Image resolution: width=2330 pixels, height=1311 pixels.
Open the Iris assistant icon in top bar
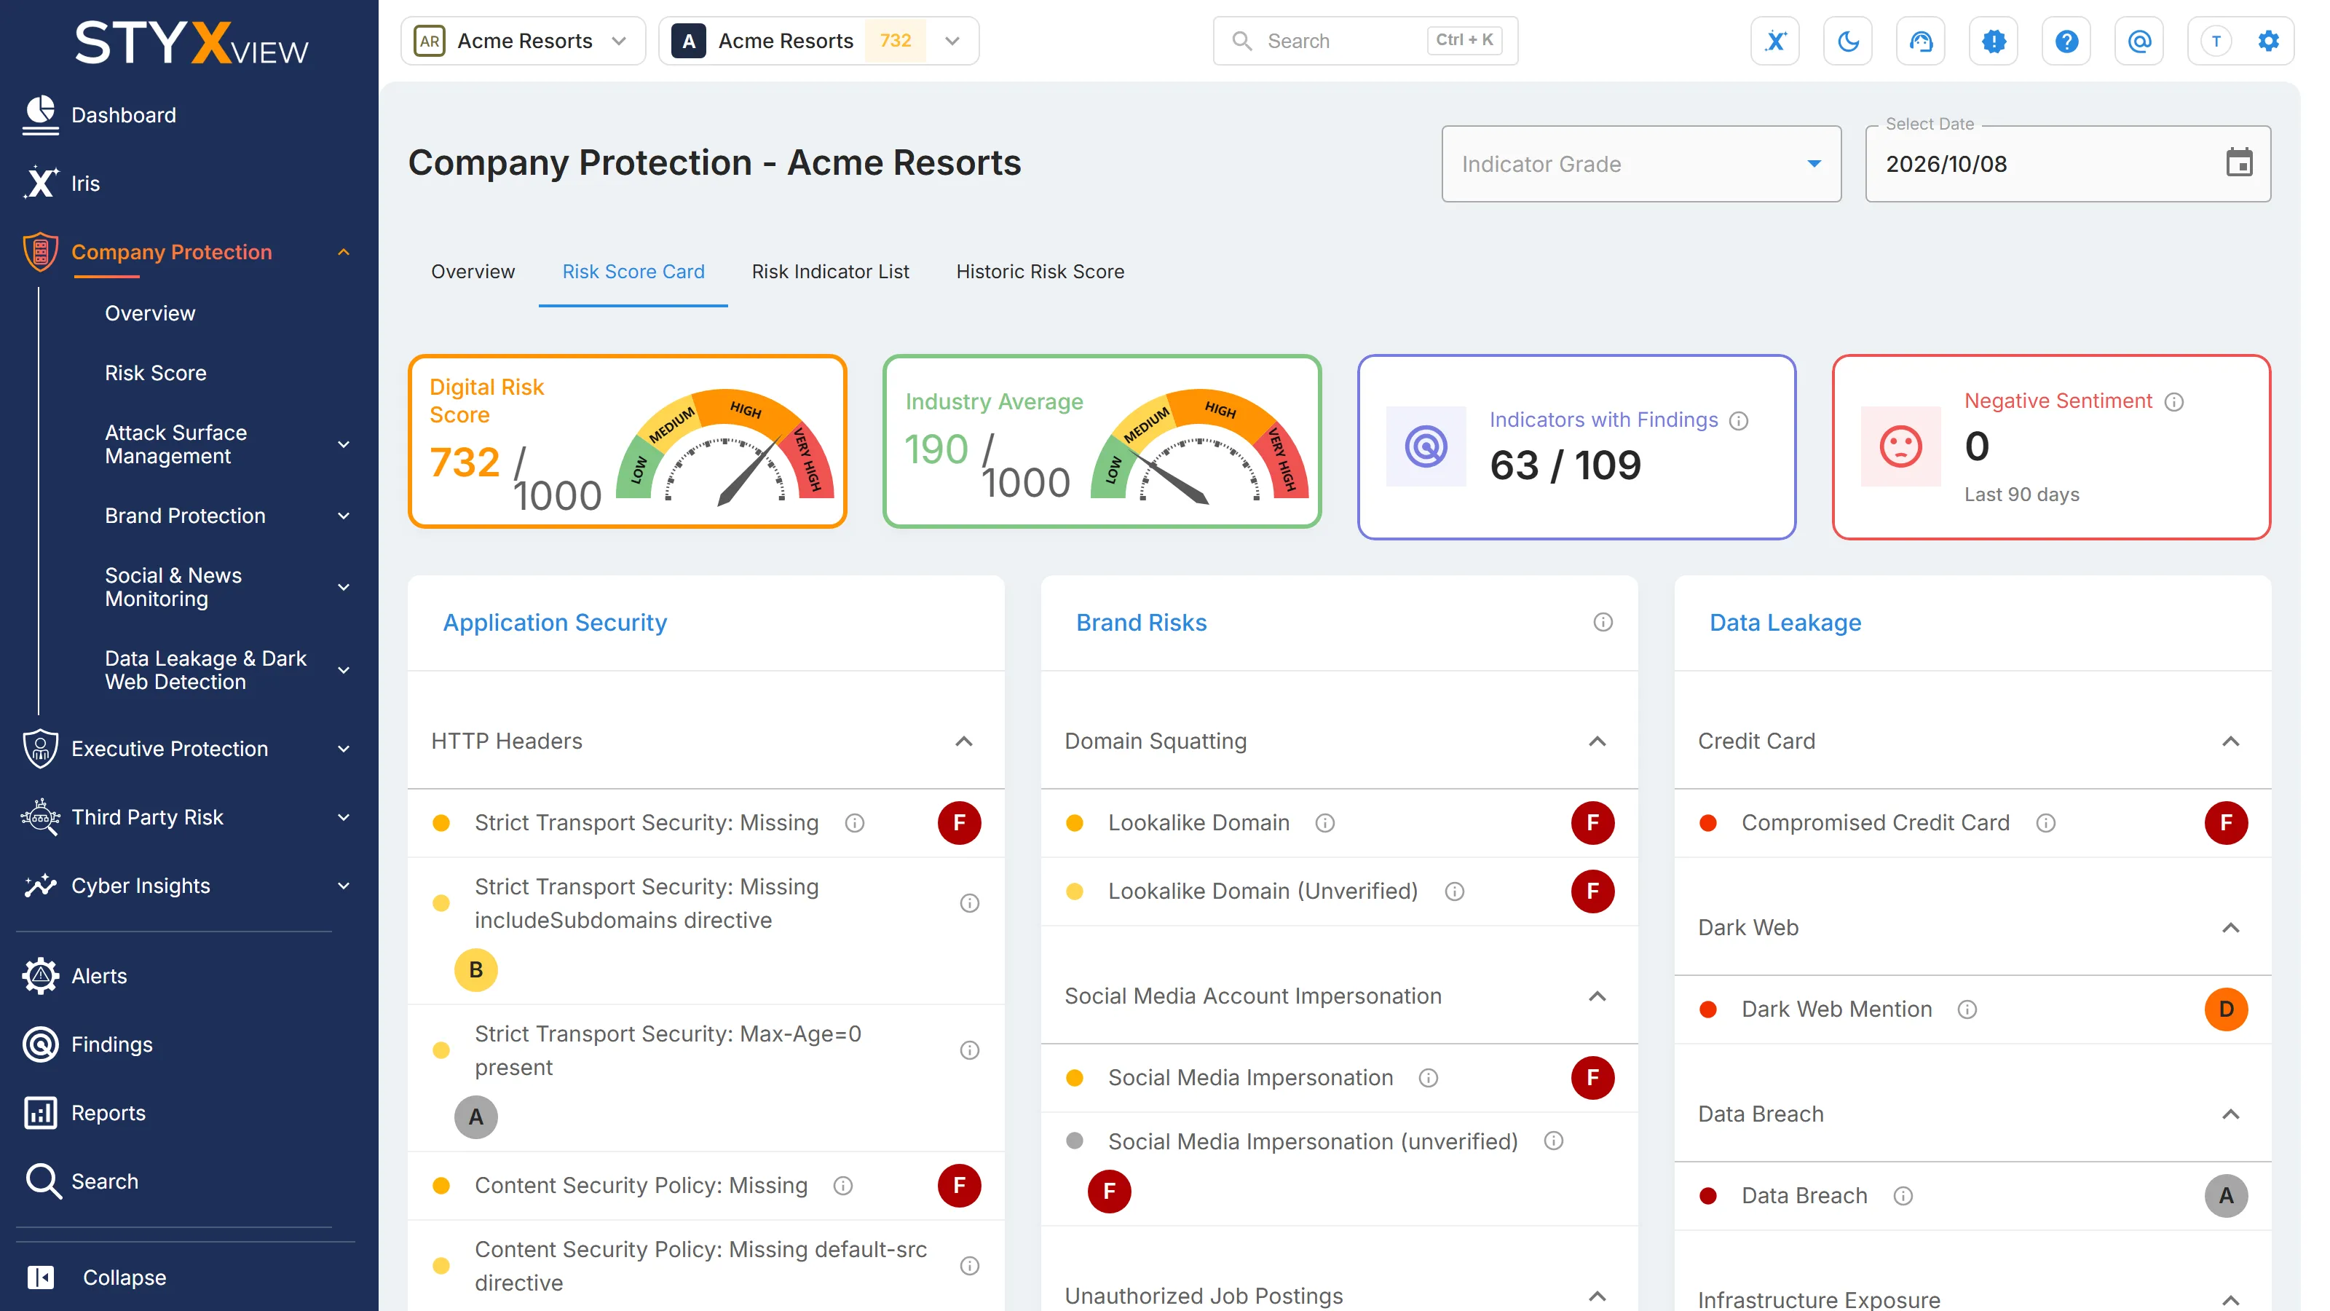[1774, 41]
